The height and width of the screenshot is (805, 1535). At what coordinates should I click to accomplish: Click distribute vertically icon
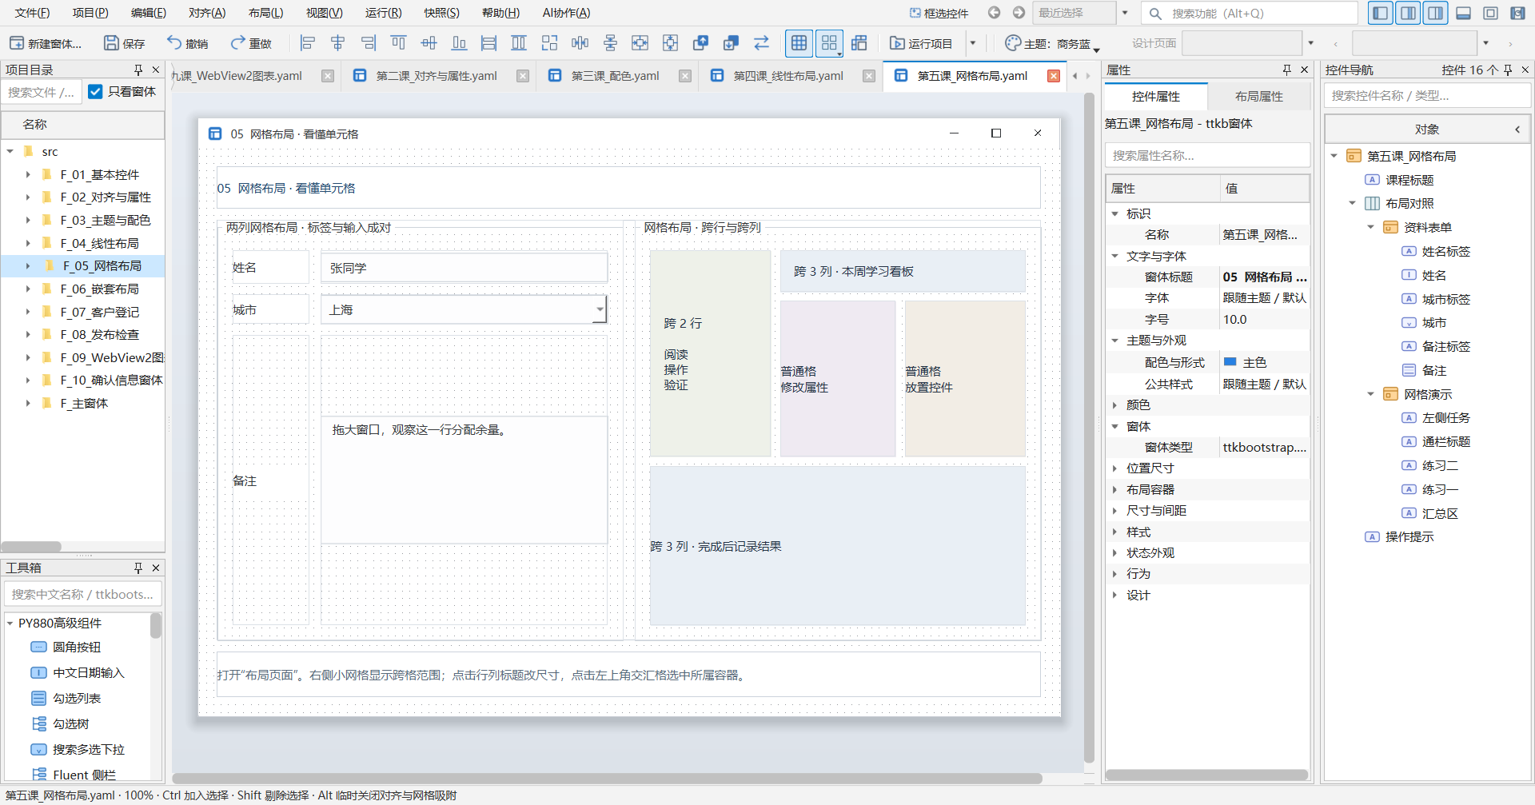coord(610,43)
